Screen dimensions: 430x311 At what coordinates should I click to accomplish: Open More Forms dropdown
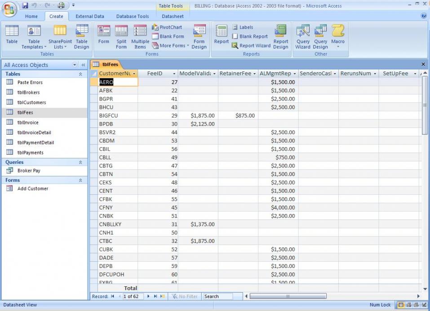(171, 45)
